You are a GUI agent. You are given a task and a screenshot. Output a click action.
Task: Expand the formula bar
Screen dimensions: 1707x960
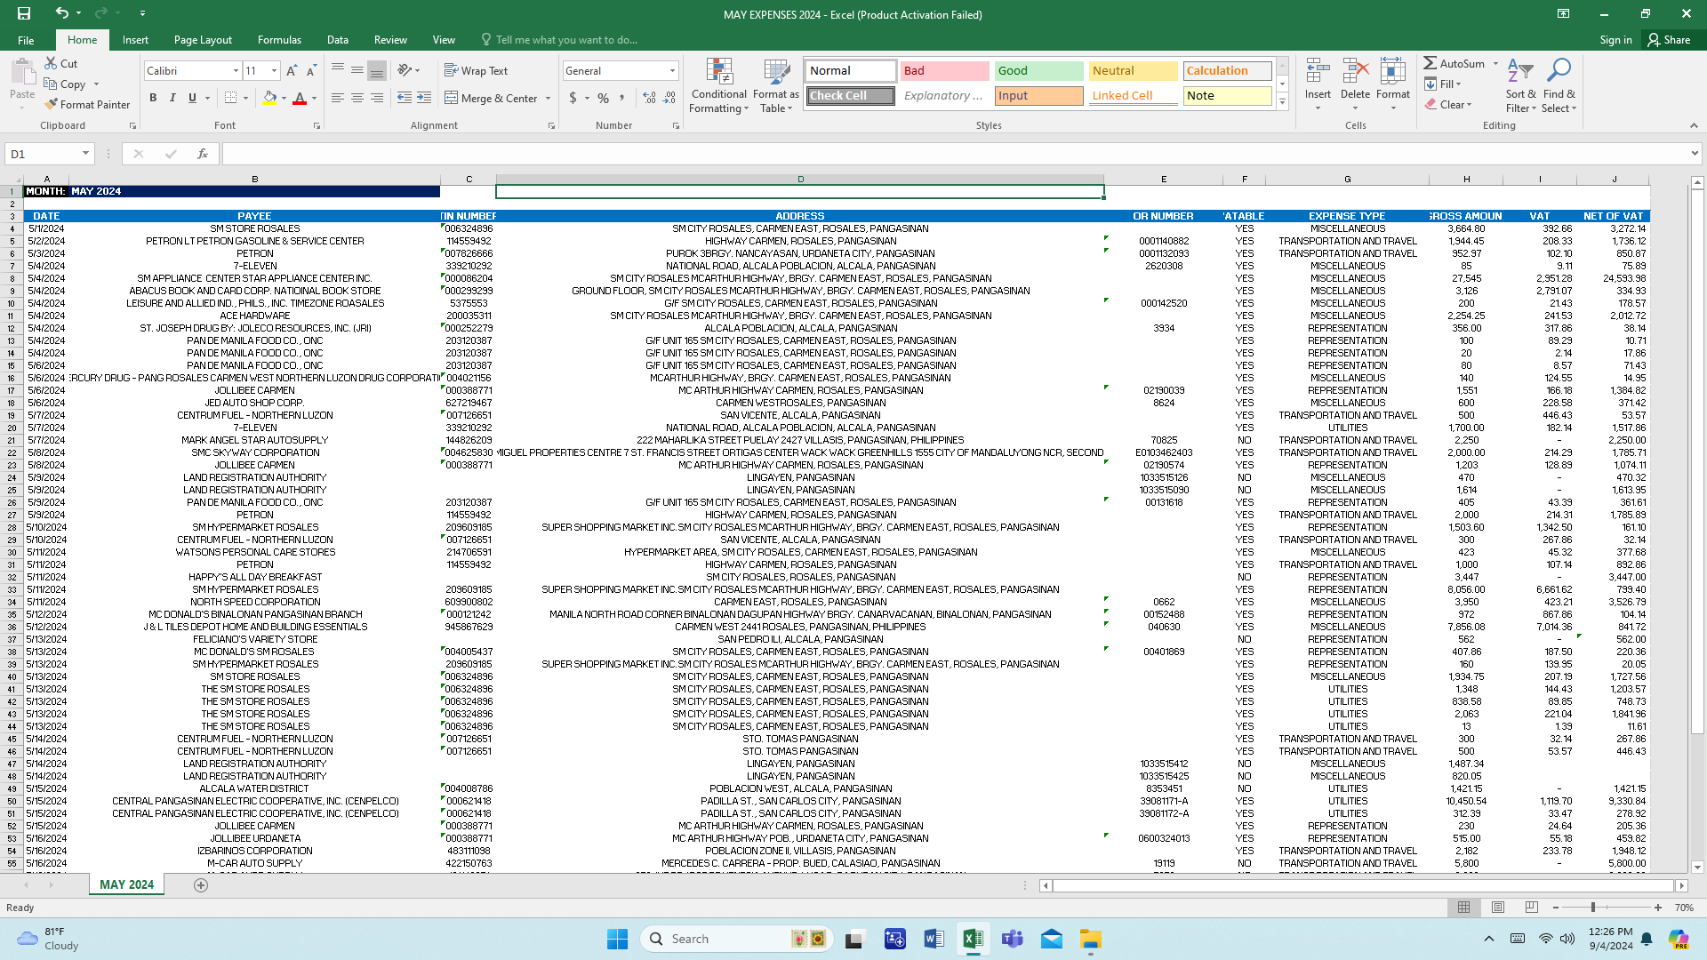(x=1695, y=154)
